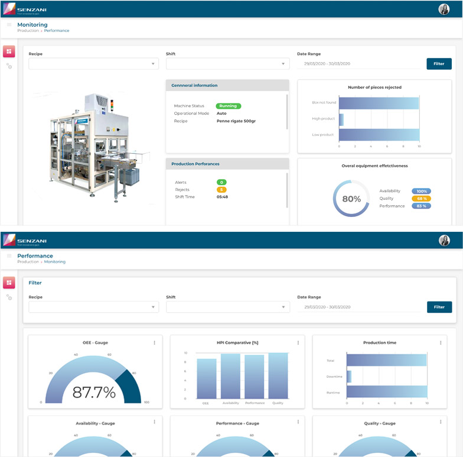Click the Production breadcrumb under the Performance title
Viewport: 463px width, 457px height.
28,261
